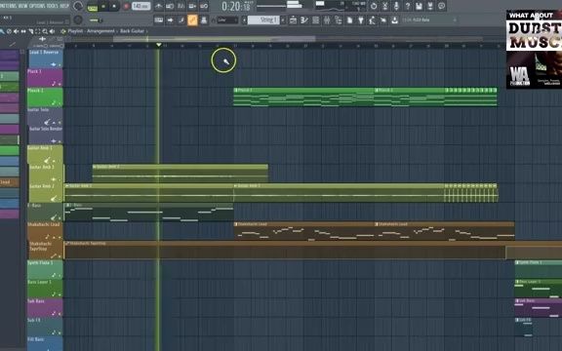
Task: Toggle the wait-for-input recording icon
Action: pos(170,6)
